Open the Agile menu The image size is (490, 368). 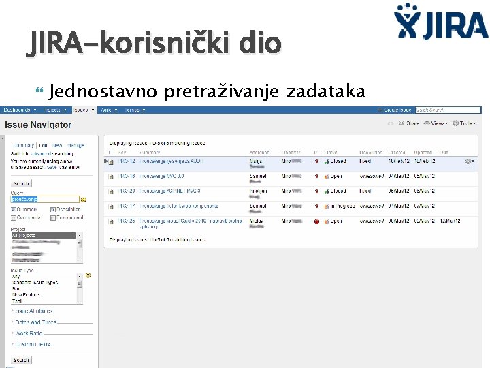(x=109, y=110)
